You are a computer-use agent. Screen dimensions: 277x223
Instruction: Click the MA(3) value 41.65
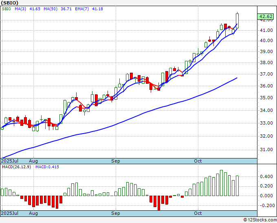(x=35, y=9)
